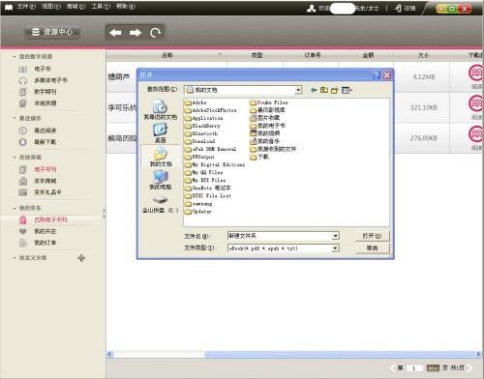Image resolution: width=484 pixels, height=379 pixels.
Task: Click 金山快盘 drive in places bar
Action: point(161,204)
